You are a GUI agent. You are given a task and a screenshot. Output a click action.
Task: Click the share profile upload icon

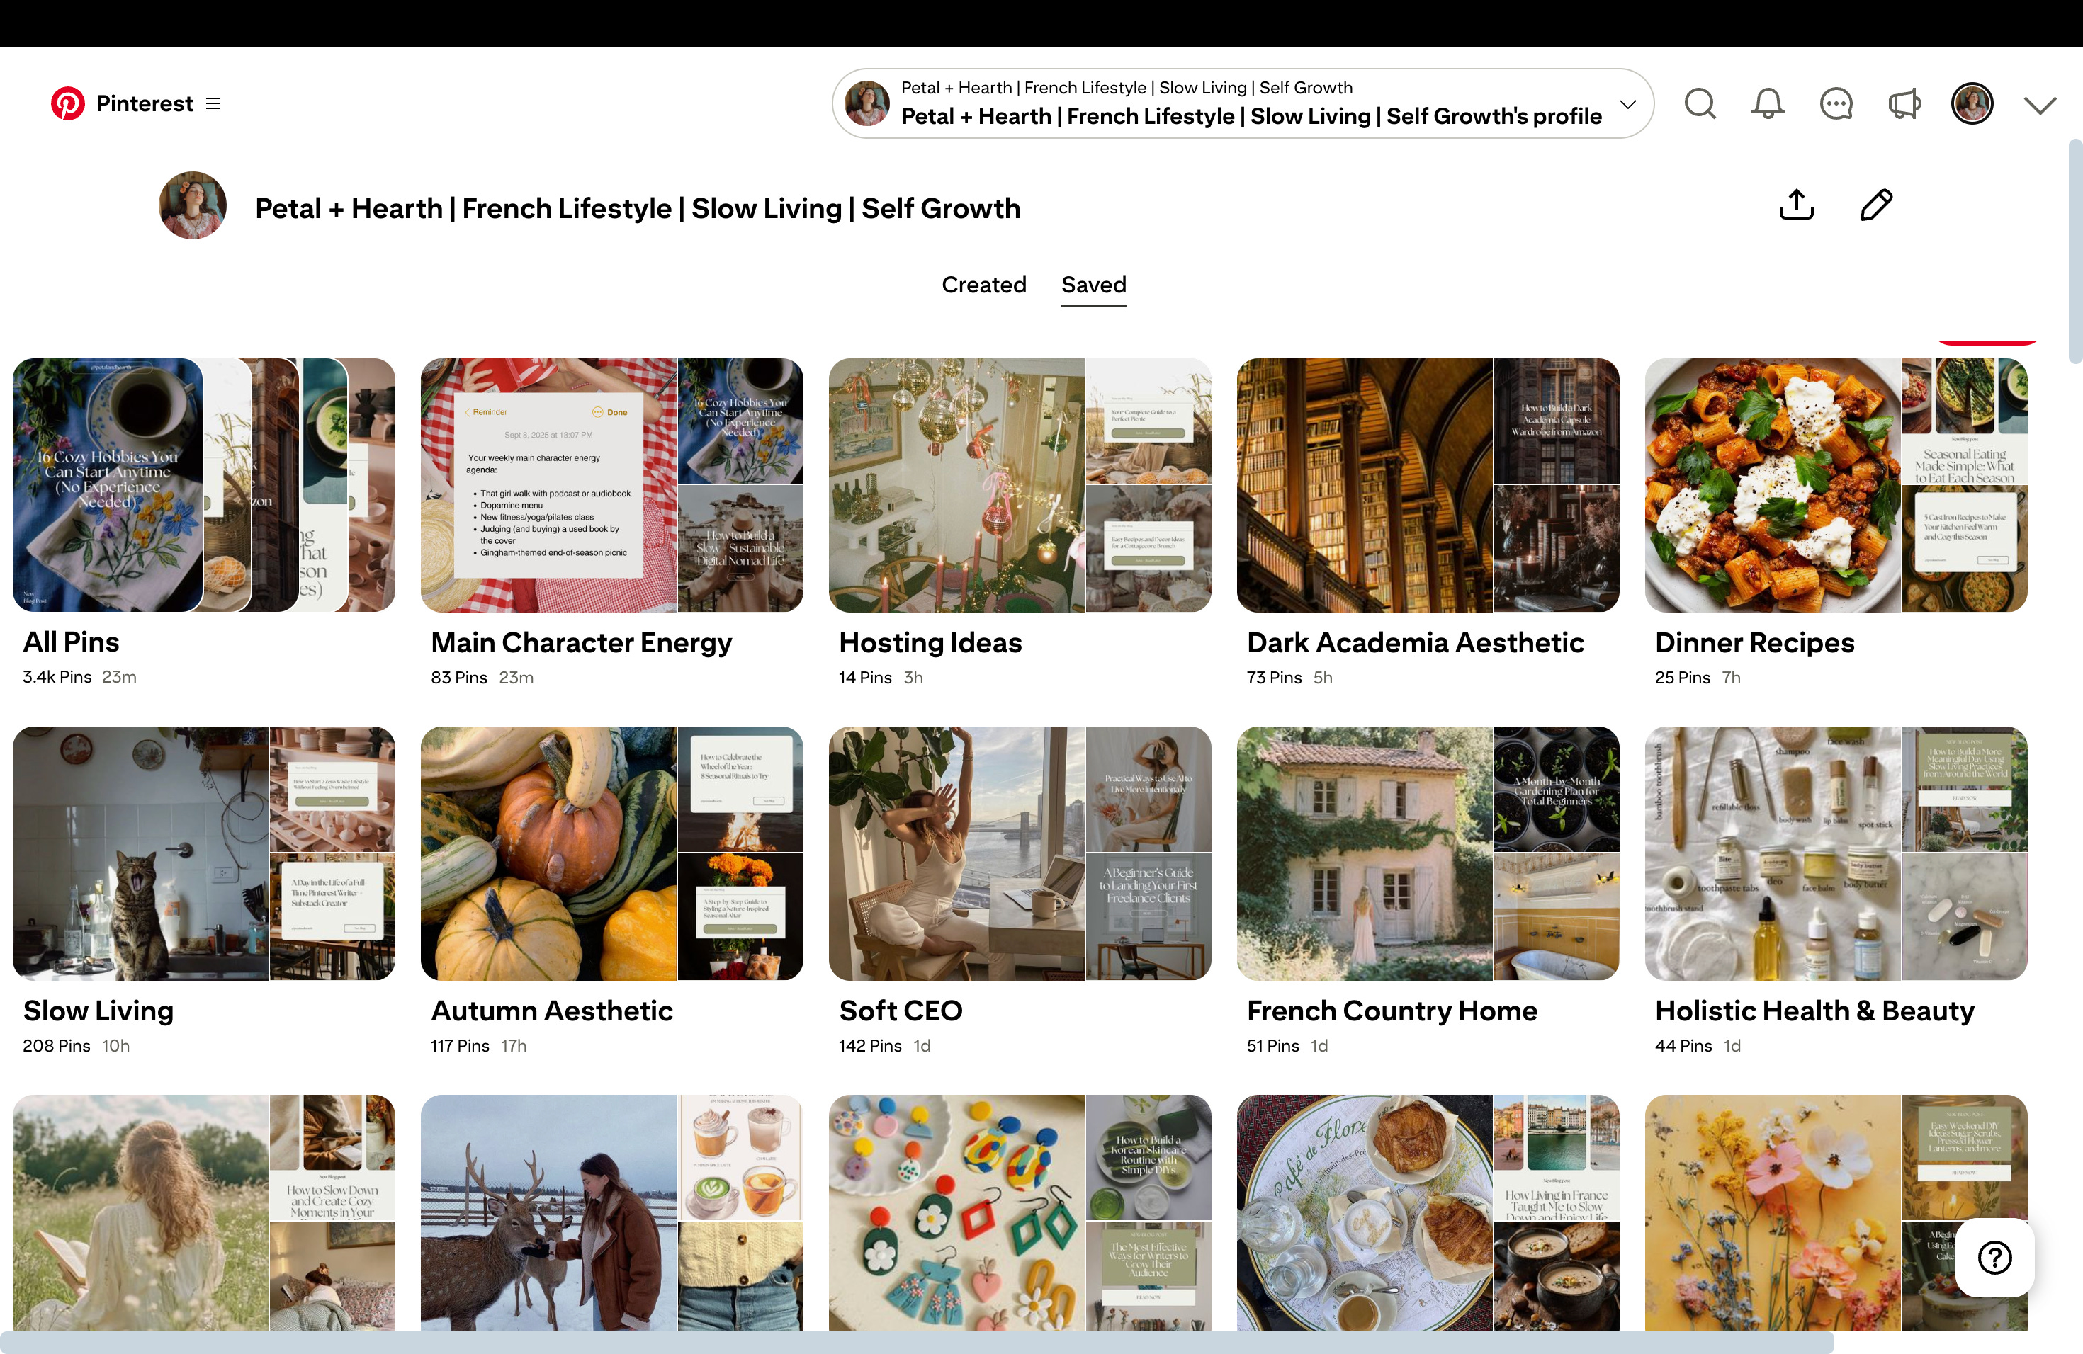click(x=1796, y=205)
